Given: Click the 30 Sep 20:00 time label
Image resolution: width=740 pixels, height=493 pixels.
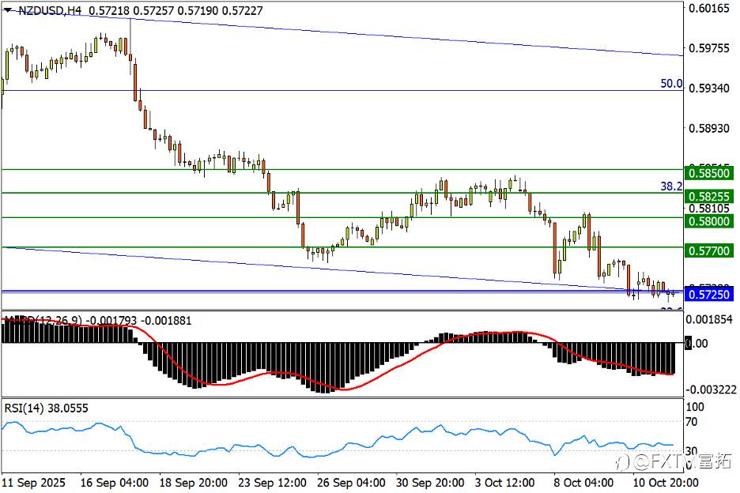Looking at the screenshot, I should (430, 483).
